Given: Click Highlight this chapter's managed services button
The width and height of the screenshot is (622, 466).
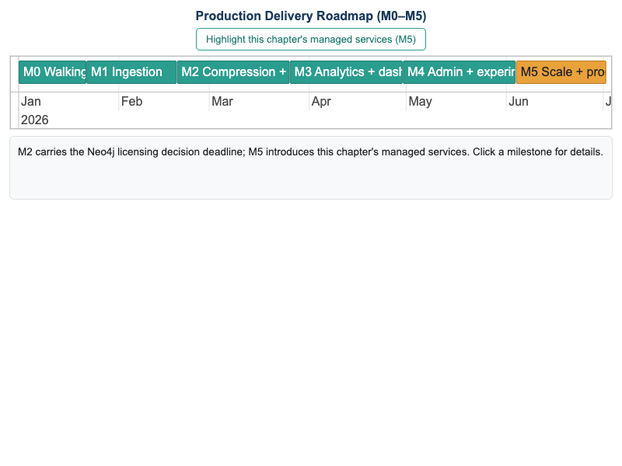Looking at the screenshot, I should point(310,40).
